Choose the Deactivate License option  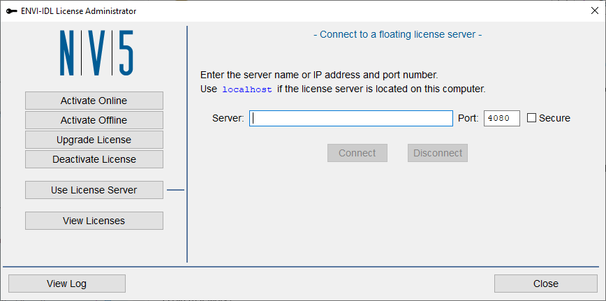(94, 159)
